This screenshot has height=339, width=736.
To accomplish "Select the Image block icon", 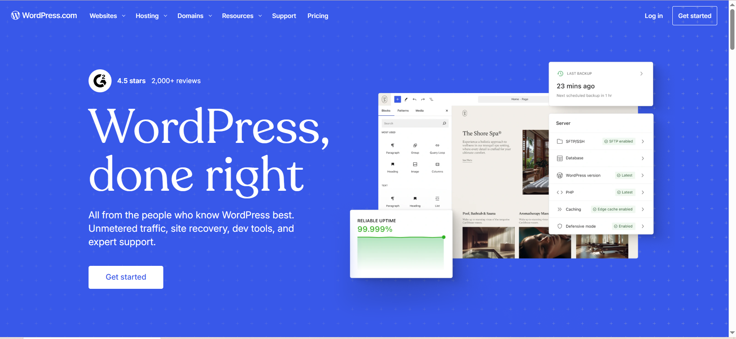I will pos(415,164).
